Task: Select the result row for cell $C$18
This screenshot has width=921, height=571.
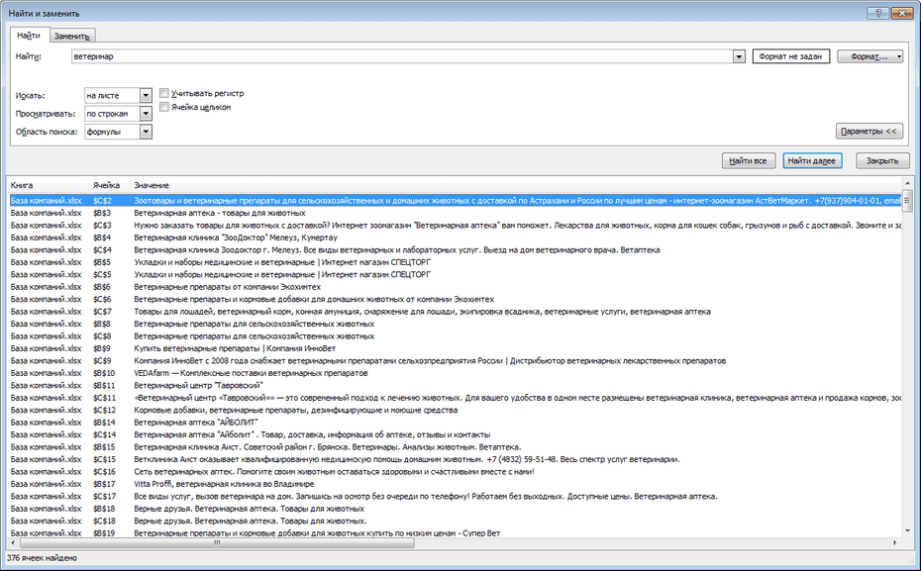Action: click(455, 522)
